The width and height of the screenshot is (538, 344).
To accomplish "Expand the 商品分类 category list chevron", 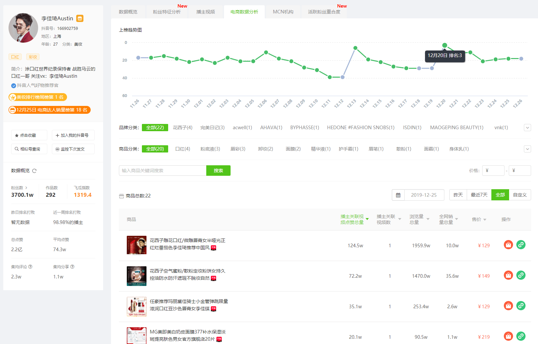I will (x=527, y=149).
